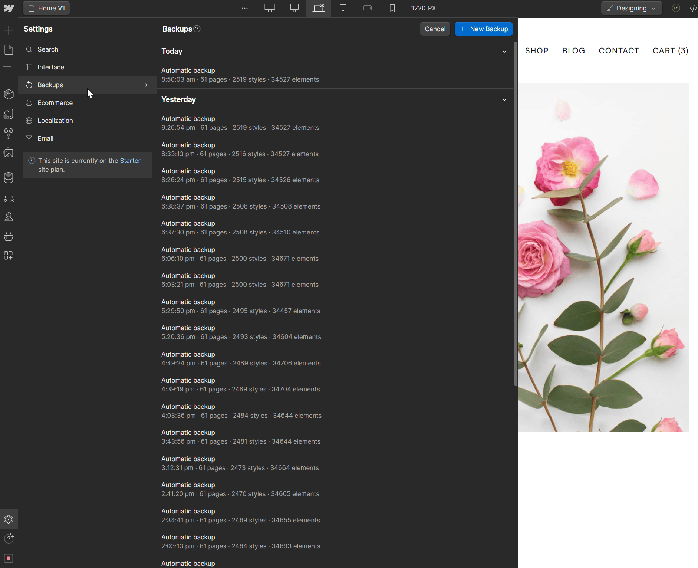
Task: Select the 6:38:37 pm automatic backup
Action: [x=335, y=202]
